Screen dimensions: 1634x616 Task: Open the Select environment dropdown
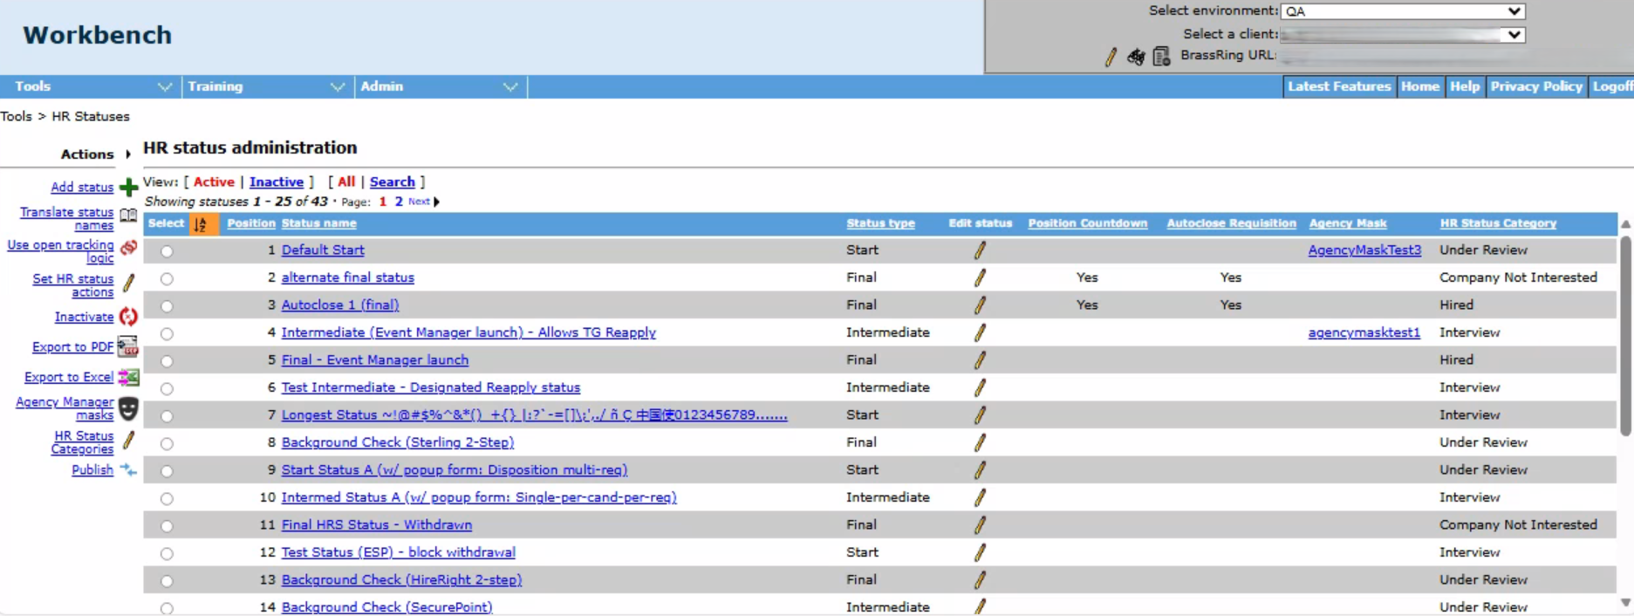pos(1402,11)
